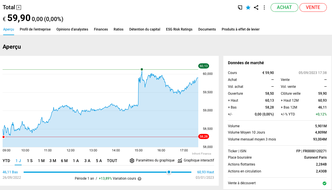The height and width of the screenshot is (190, 332).
Task: Open Produits à effet de levier tab
Action: pyautogui.click(x=241, y=29)
